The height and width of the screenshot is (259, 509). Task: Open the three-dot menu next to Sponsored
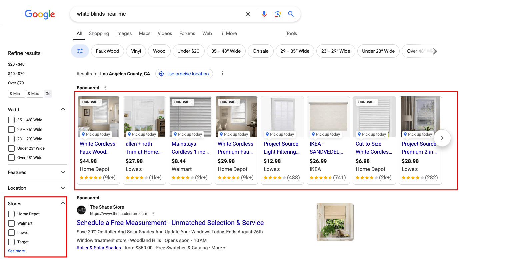[105, 87]
